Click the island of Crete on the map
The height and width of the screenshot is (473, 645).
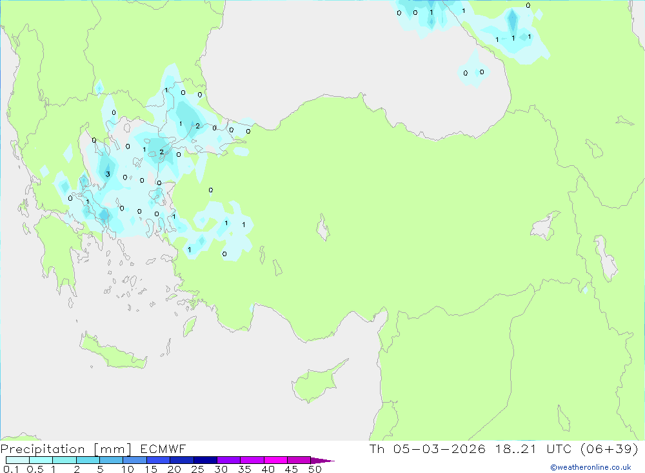pyautogui.click(x=112, y=351)
